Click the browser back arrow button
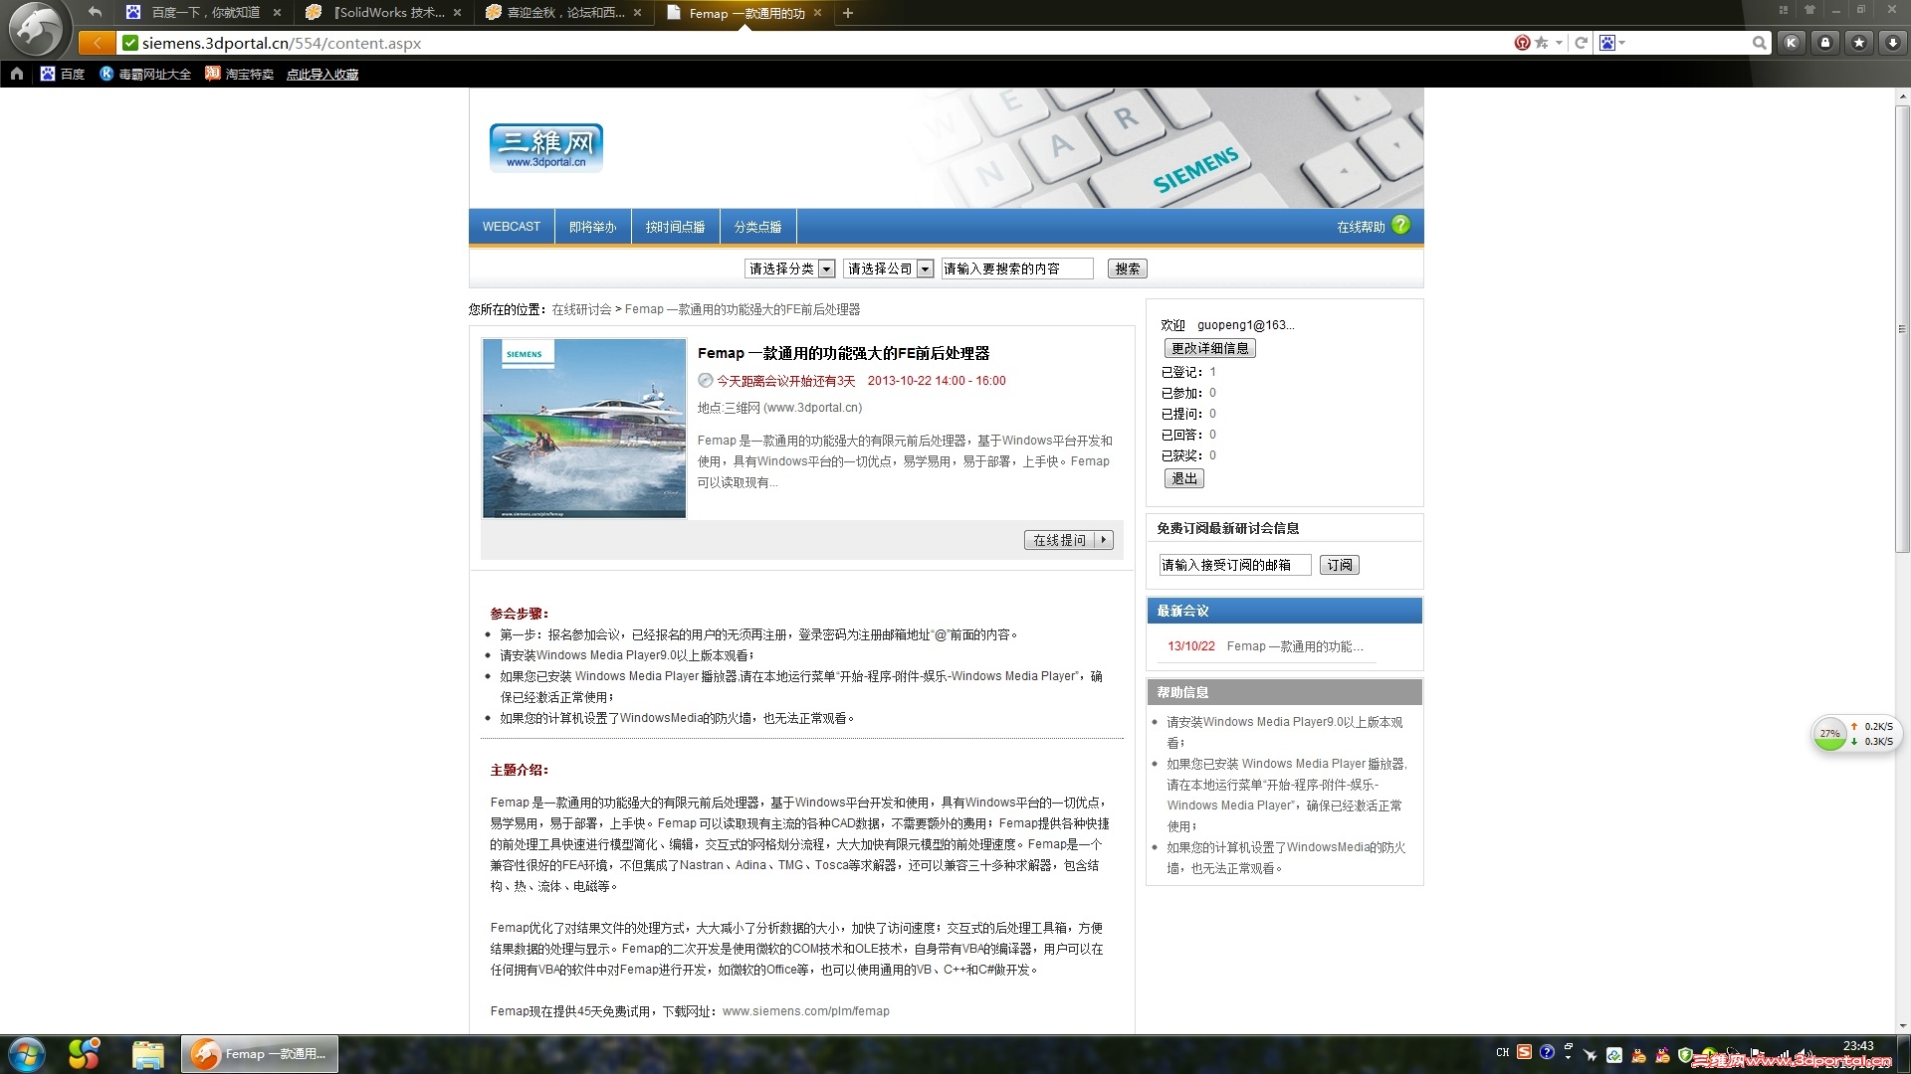Screen dimensions: 1911x1074 (x=96, y=43)
